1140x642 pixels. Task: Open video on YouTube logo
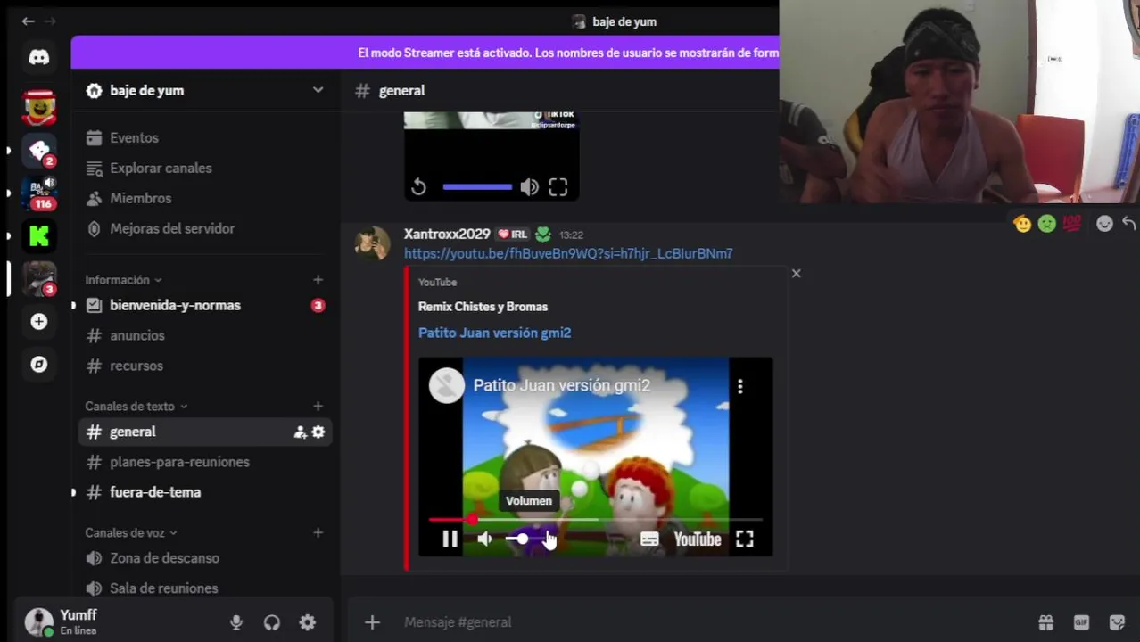pos(698,539)
